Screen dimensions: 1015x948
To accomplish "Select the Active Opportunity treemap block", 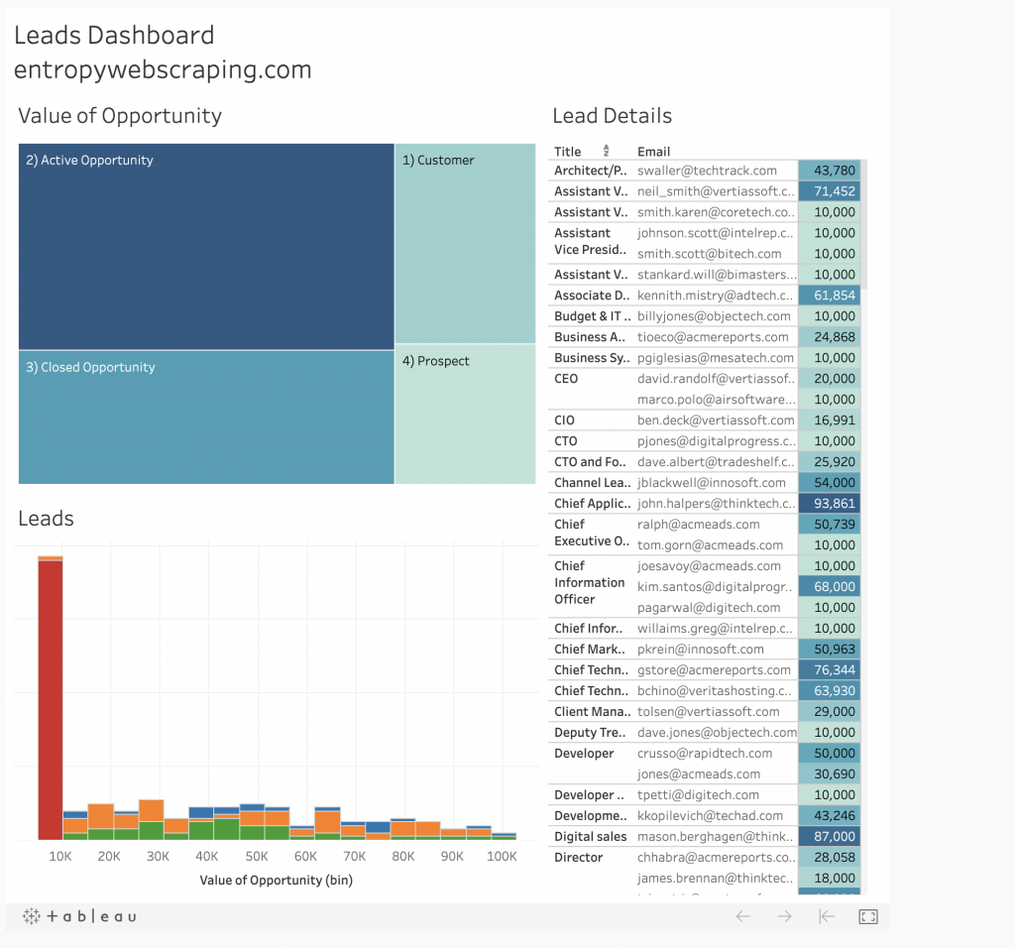I will 206,246.
